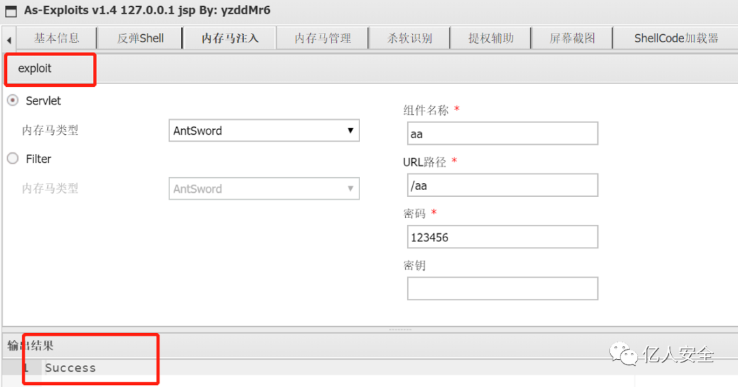Open the disabled Filter 内存马类型 dropdown
Viewport: 738px width, 387px height.
coord(264,188)
